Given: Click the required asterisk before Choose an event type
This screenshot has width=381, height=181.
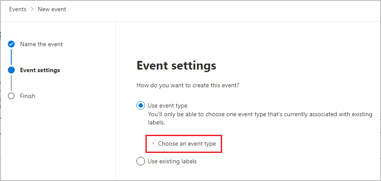Looking at the screenshot, I should point(152,144).
